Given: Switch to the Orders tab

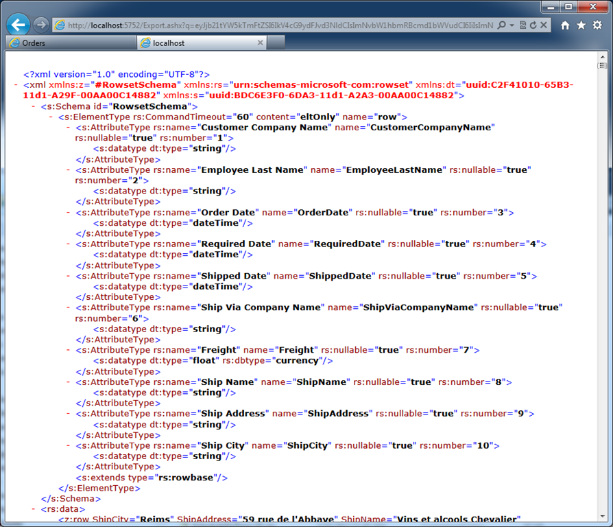Looking at the screenshot, I should (71, 43).
